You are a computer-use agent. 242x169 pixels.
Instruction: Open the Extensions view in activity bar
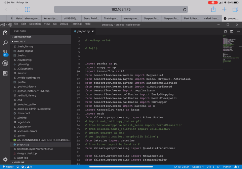click(5, 73)
